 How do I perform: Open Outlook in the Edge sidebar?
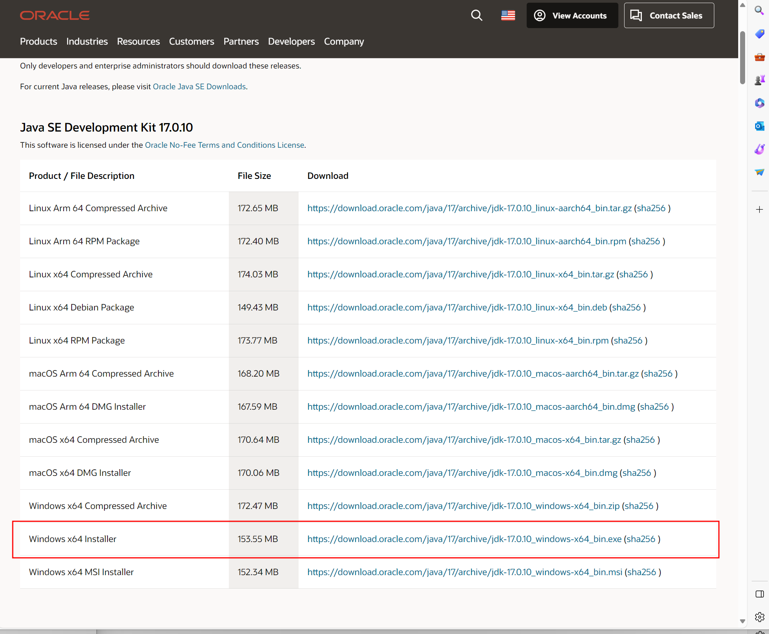click(759, 126)
